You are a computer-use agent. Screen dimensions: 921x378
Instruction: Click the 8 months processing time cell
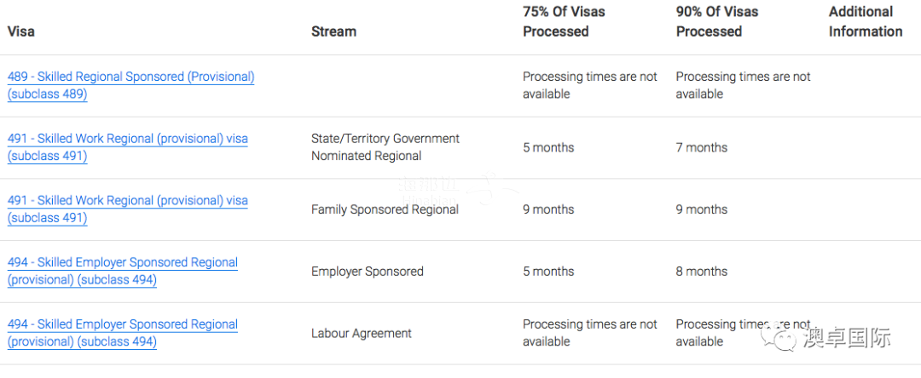coord(702,272)
